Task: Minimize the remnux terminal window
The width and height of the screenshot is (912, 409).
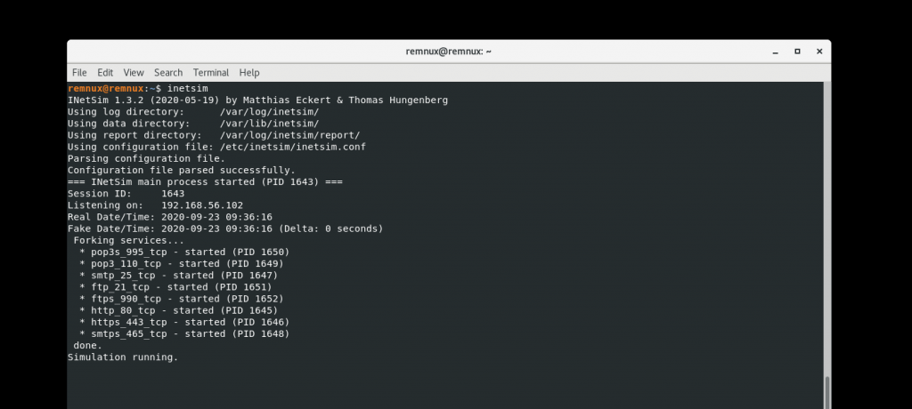Action: [776, 52]
